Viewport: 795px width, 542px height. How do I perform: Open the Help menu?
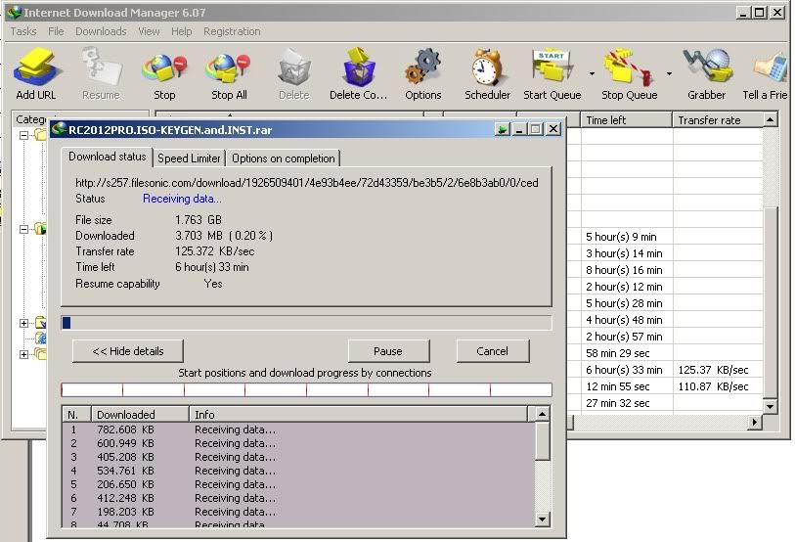click(182, 31)
